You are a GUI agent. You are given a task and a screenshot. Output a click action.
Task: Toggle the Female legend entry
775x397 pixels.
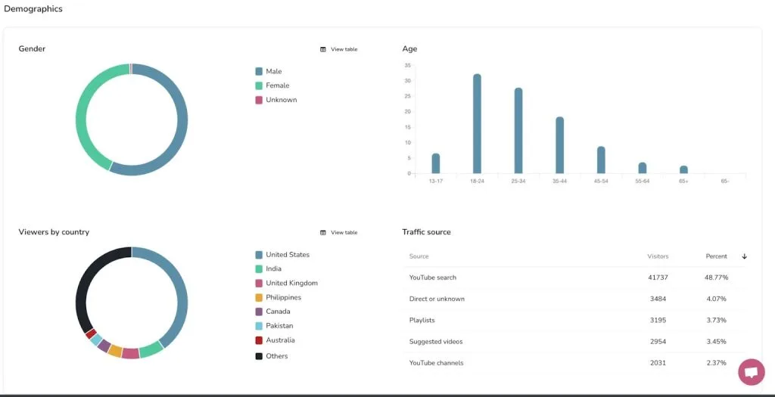click(272, 85)
